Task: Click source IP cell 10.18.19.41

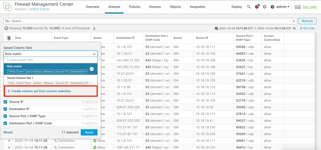Action: [205, 120]
